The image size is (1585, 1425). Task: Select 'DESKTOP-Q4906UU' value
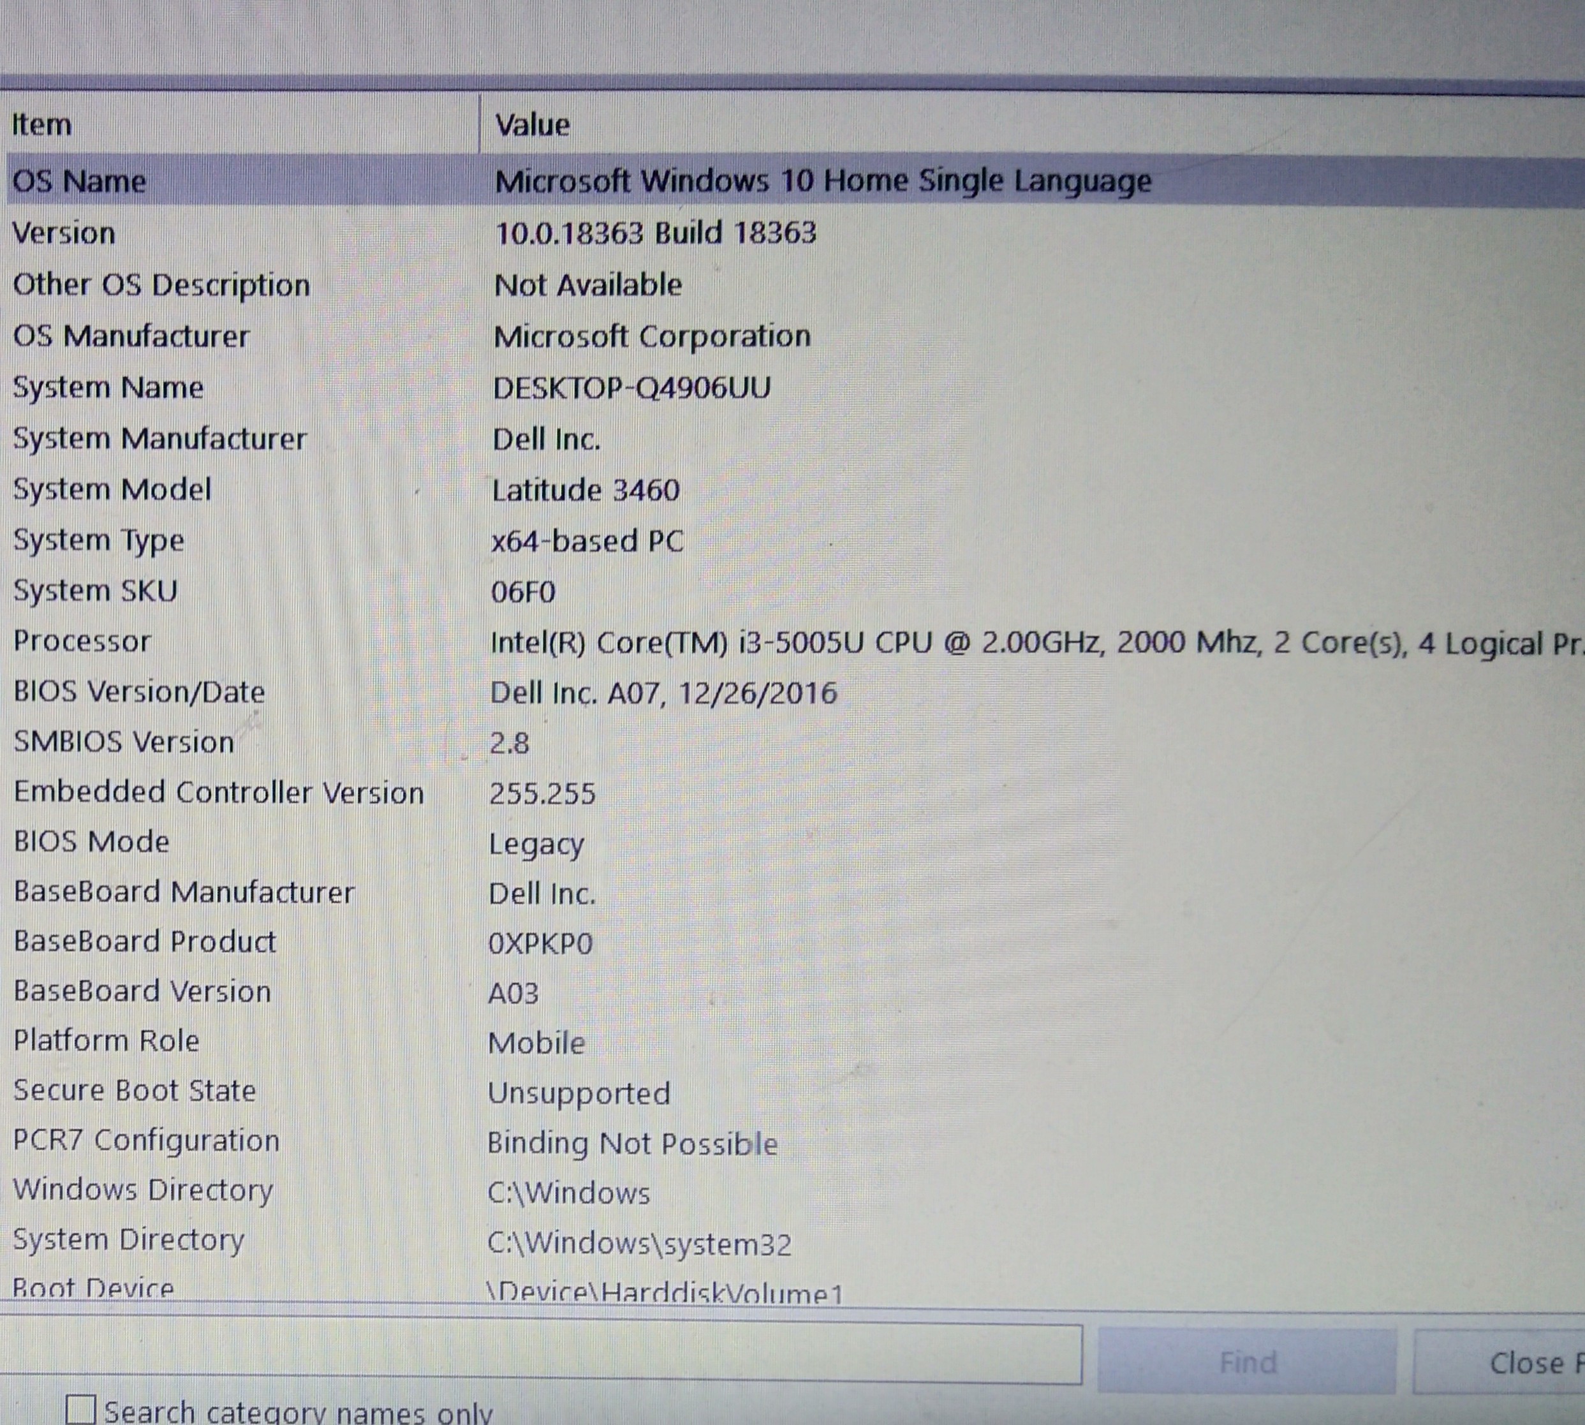[631, 388]
